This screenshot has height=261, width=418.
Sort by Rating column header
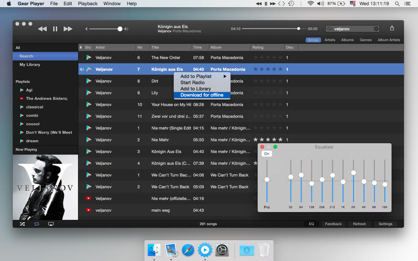(268, 48)
